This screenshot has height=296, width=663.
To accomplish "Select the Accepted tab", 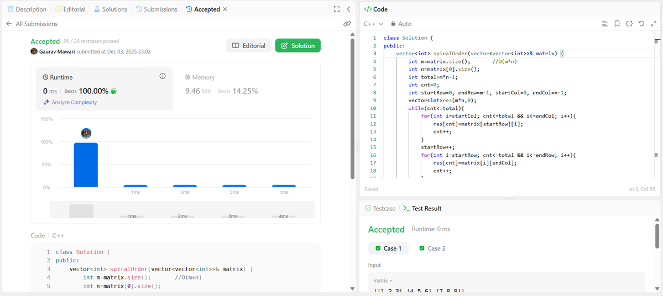I will (x=203, y=9).
